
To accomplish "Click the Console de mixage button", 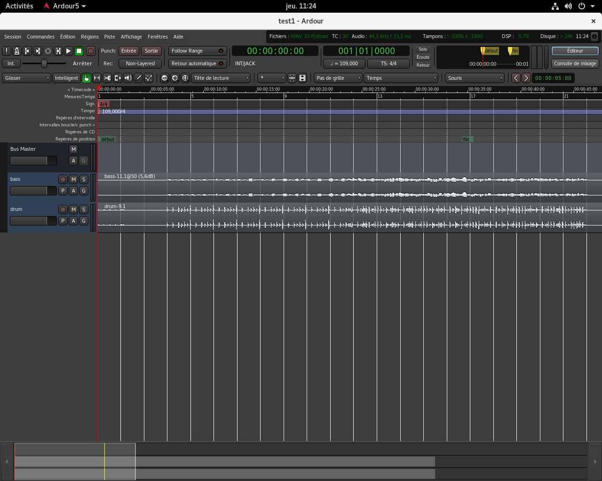I will [575, 63].
